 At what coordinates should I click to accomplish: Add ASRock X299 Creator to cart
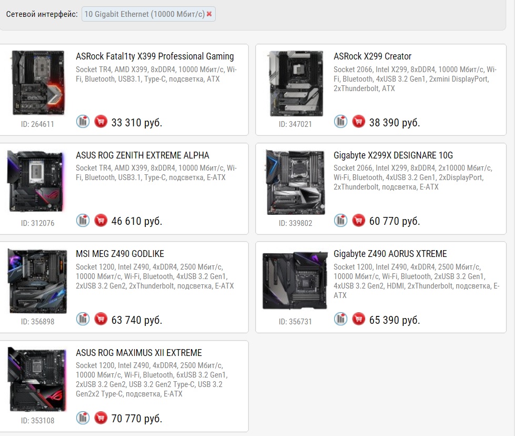pyautogui.click(x=358, y=121)
